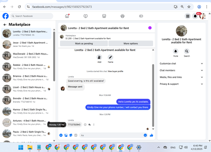Click the chat messages scrollbar
This screenshot has height=152, width=211.
point(153,96)
